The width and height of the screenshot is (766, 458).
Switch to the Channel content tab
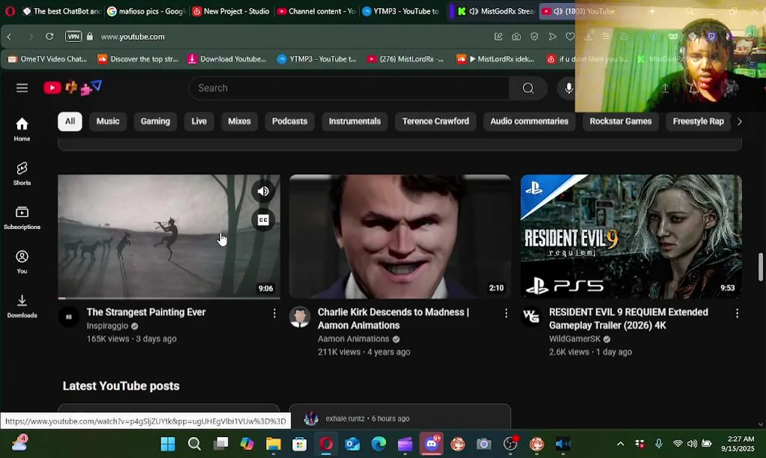[x=316, y=11]
